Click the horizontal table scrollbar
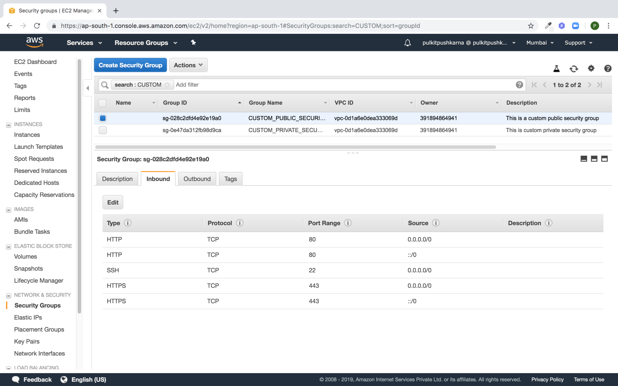Screen dimensions: 618x386 click(x=295, y=147)
